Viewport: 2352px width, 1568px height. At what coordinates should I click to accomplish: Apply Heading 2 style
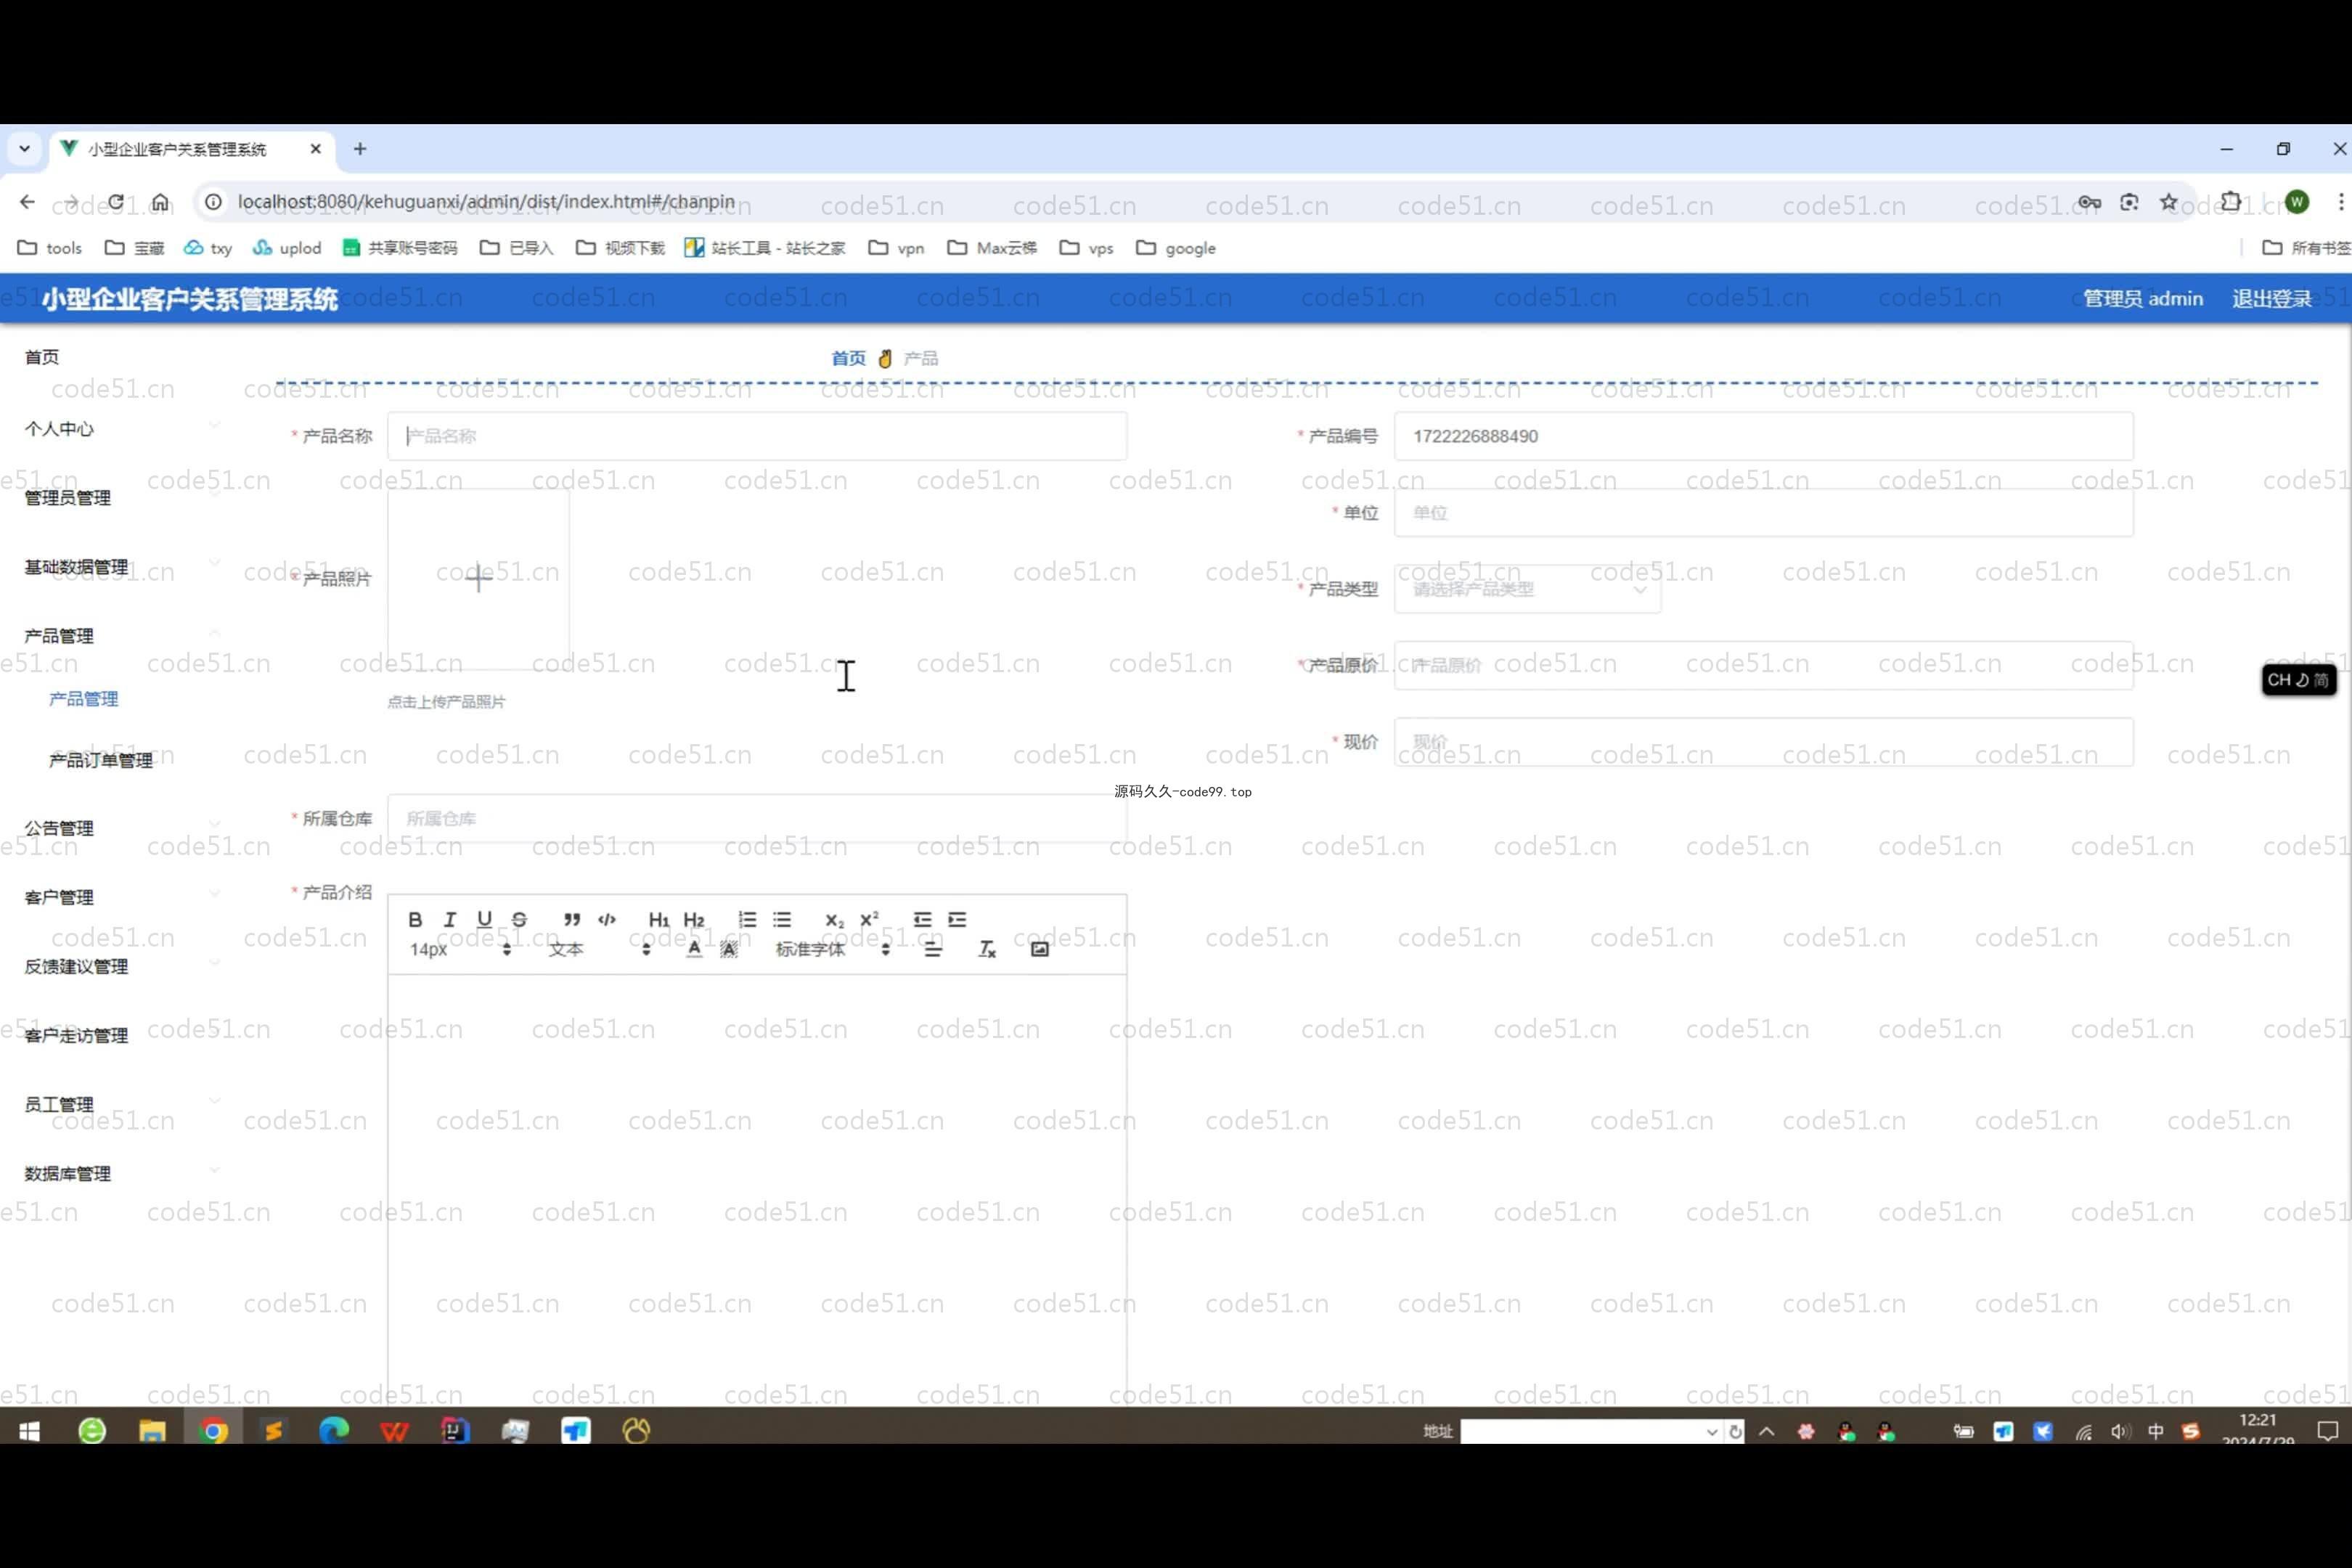tap(694, 919)
